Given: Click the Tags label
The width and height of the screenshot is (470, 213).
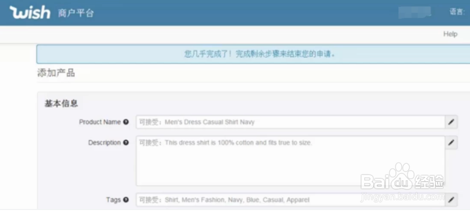Looking at the screenshot, I should click(113, 199).
